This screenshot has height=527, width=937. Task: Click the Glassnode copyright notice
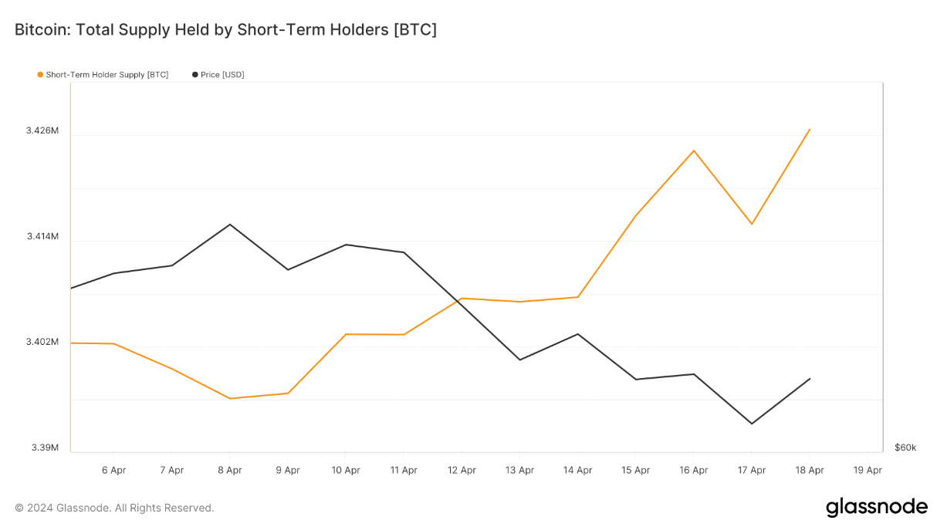114,508
